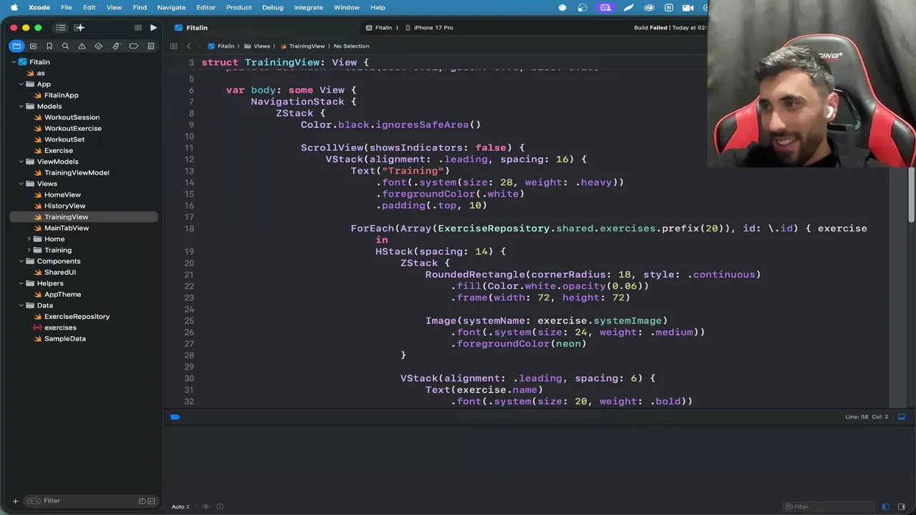Expand the Home folder
Image resolution: width=916 pixels, height=515 pixels.
pos(29,239)
